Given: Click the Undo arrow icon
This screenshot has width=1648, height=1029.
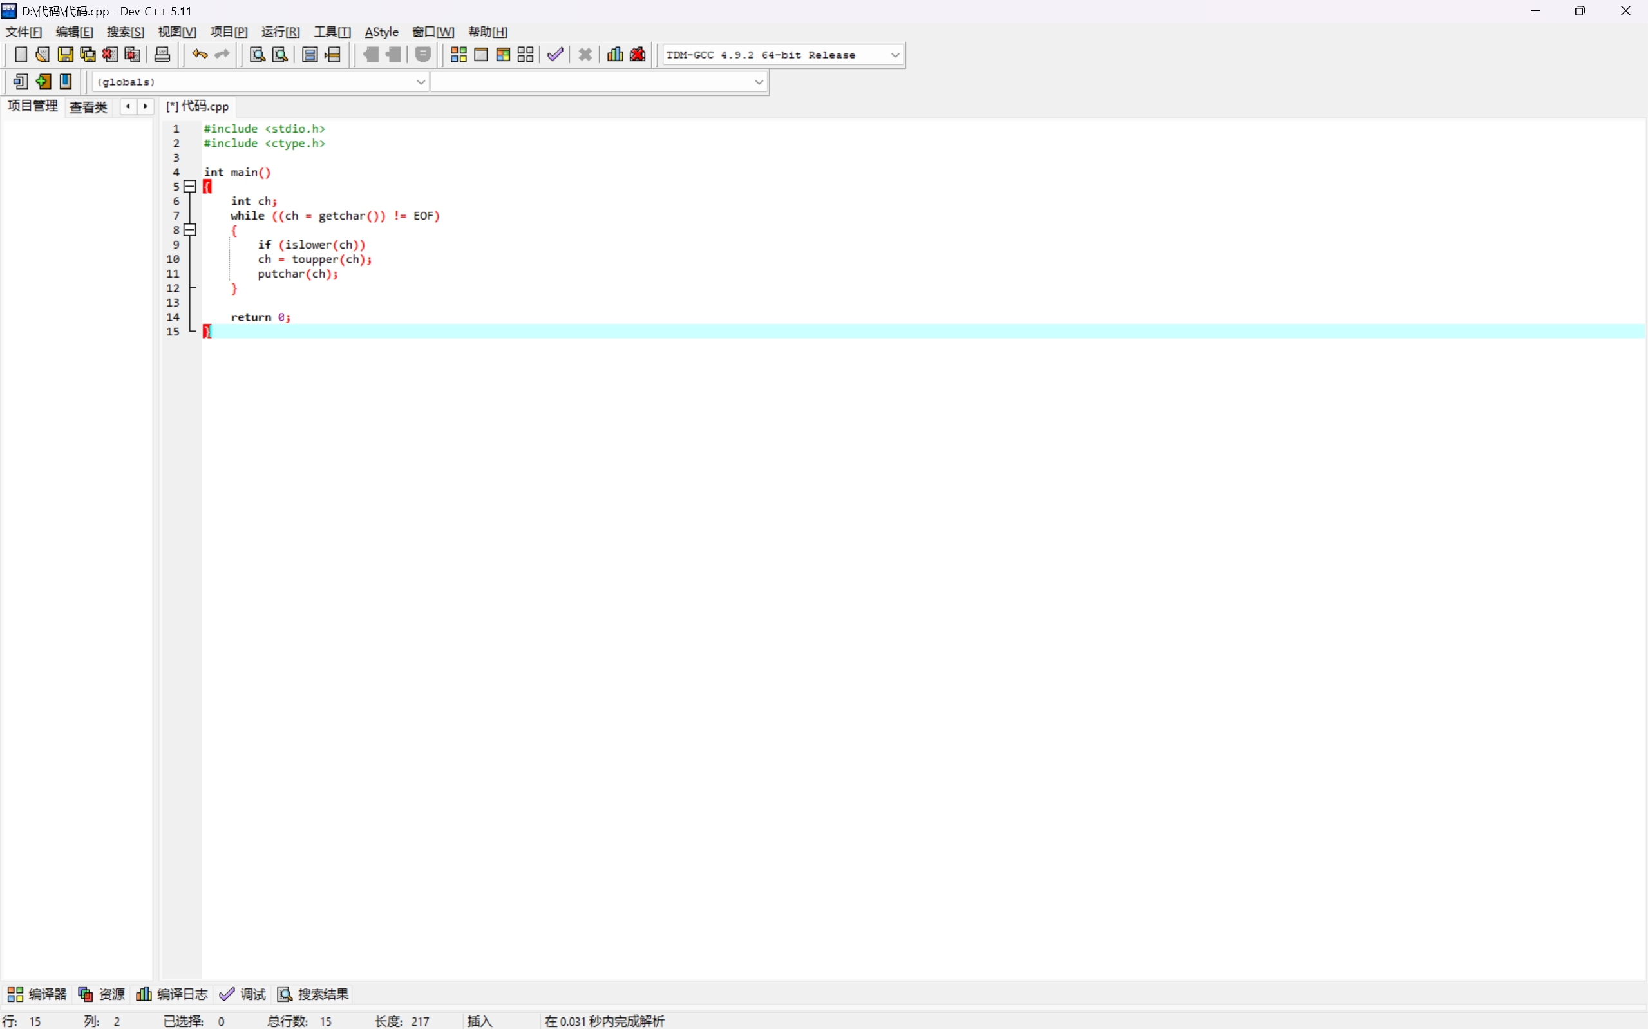Looking at the screenshot, I should [x=200, y=55].
